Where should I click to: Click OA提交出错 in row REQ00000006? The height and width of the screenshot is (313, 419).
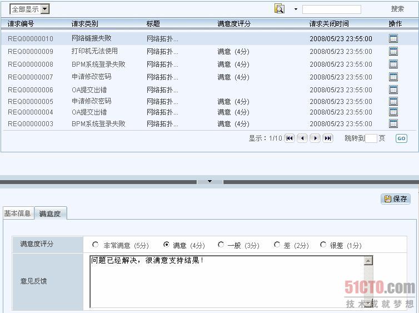[x=89, y=90]
